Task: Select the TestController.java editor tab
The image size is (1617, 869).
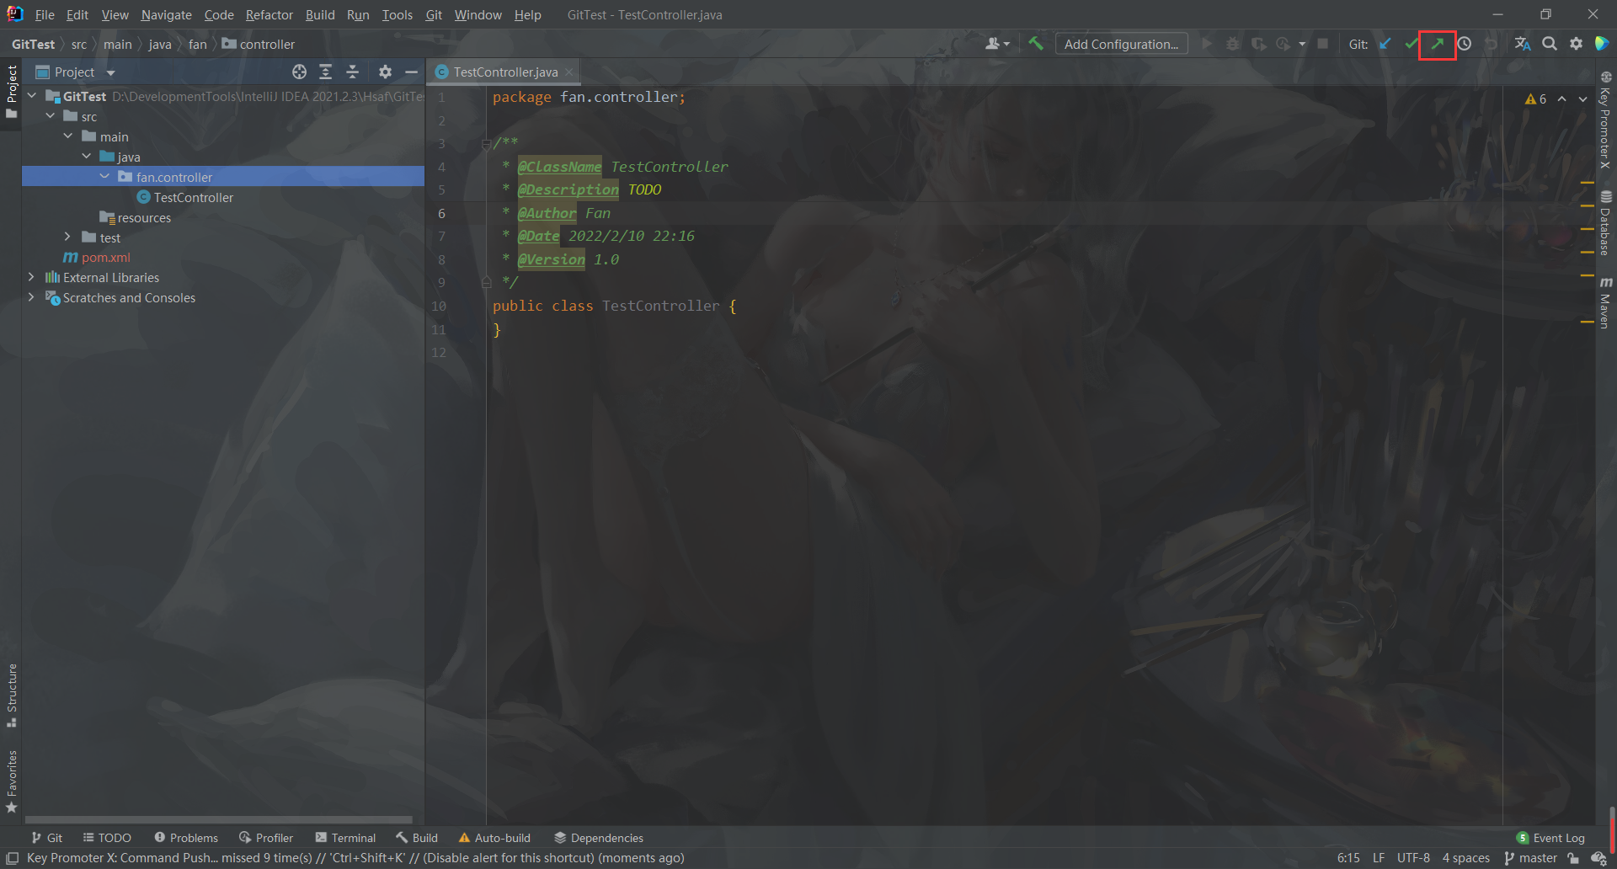Action: point(505,72)
